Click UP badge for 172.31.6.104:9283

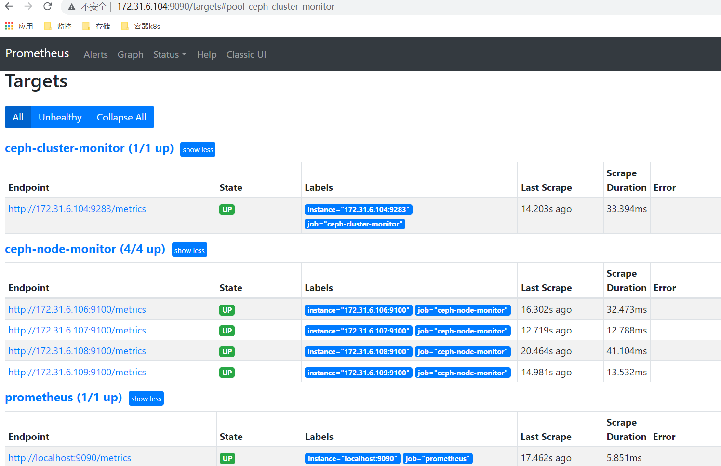click(x=227, y=210)
